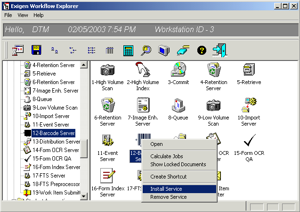The width and height of the screenshot is (300, 212).
Task: Select 14-Form OCR Server tree node
Action: tap(56, 150)
